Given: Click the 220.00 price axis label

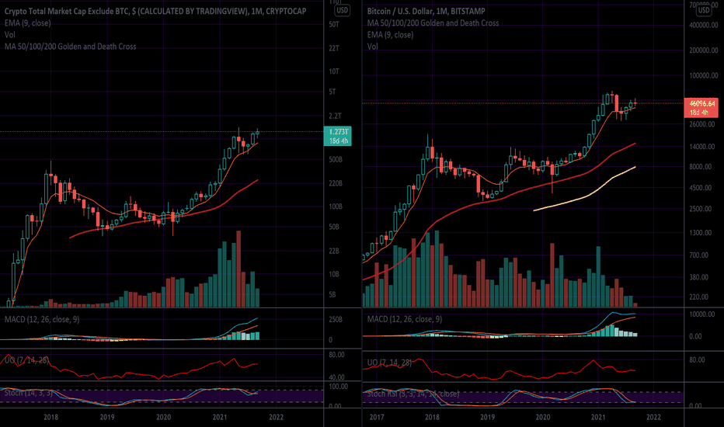Looking at the screenshot, I should [699, 297].
